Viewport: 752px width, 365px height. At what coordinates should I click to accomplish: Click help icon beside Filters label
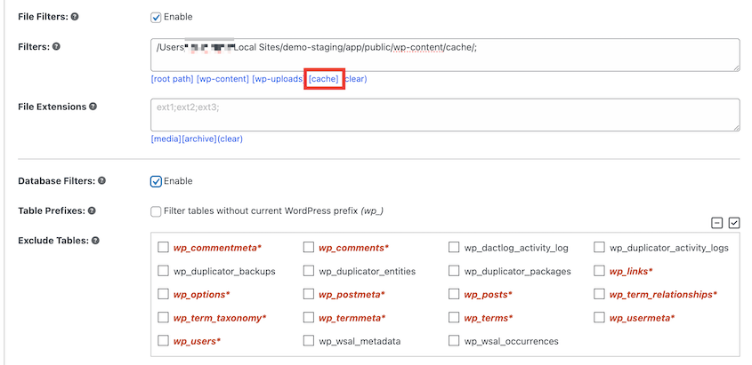56,46
